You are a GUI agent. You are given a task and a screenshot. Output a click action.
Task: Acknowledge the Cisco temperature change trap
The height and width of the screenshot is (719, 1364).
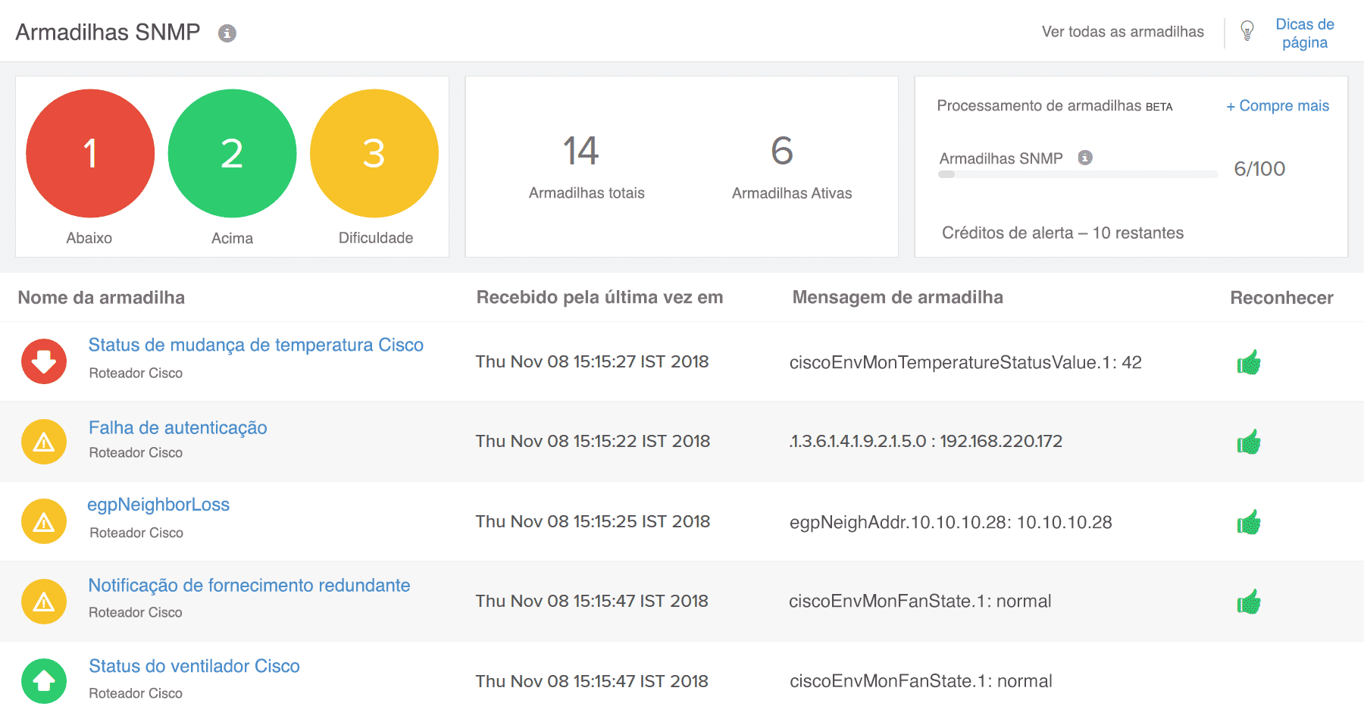point(1248,362)
